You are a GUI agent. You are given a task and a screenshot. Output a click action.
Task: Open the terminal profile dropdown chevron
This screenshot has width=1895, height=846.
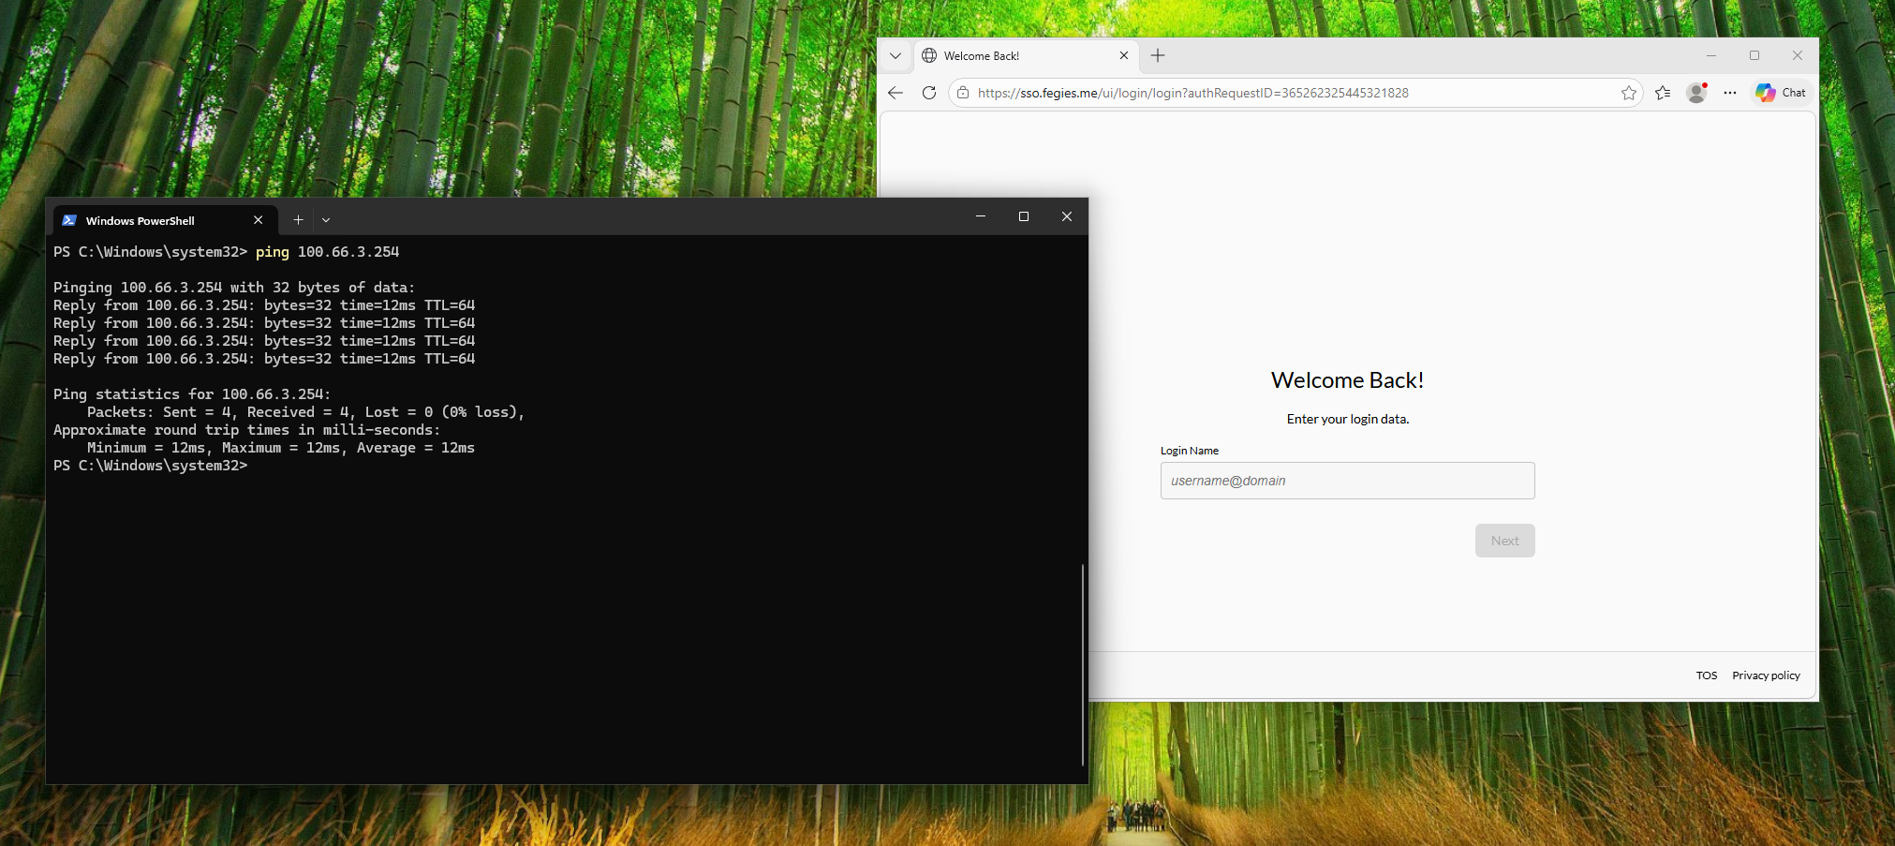[x=325, y=219]
